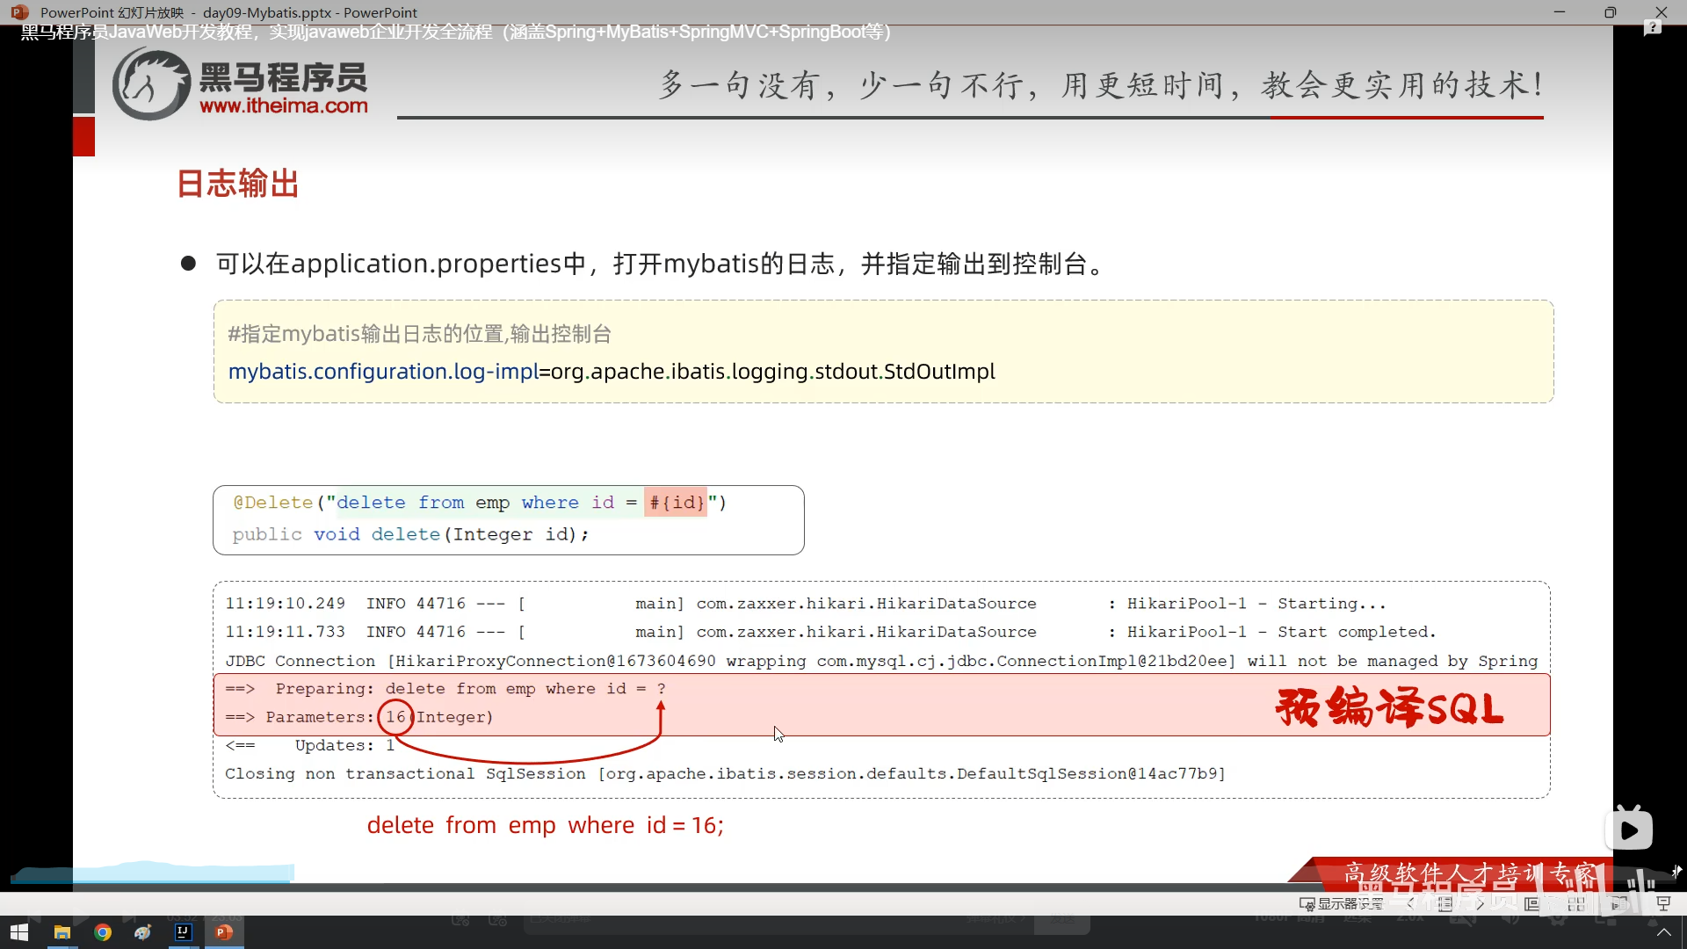
Task: Click the 'Updates: 1' log line
Action: 310,745
